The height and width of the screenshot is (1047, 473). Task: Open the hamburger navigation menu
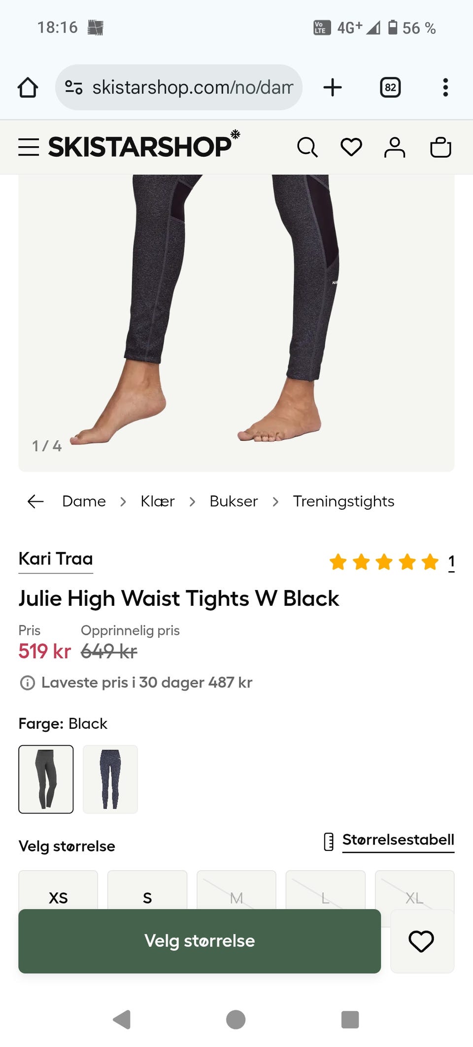29,147
